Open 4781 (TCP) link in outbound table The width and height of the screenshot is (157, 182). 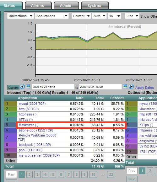148,152
